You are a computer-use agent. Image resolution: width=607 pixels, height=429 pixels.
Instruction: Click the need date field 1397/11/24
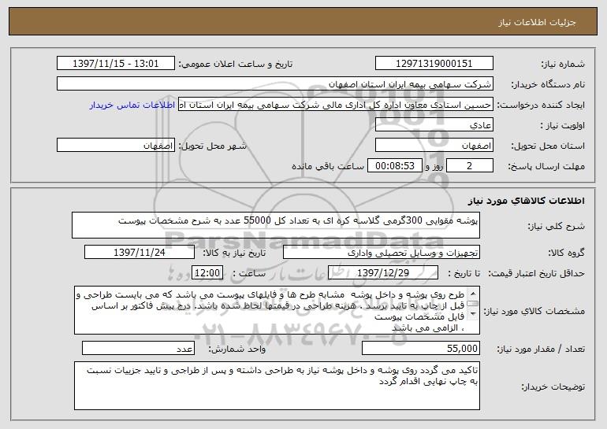pos(140,253)
